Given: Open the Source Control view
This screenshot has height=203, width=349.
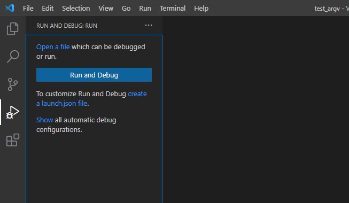Looking at the screenshot, I should (x=13, y=84).
